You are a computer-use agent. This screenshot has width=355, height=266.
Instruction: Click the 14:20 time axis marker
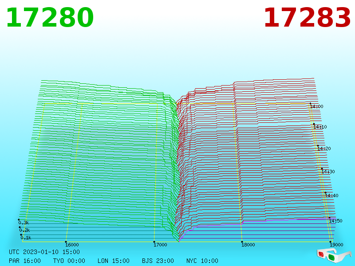click(x=324, y=149)
